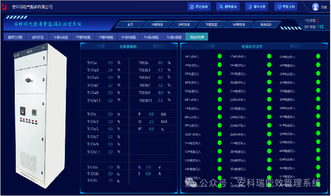The image size is (331, 196).
Task: Click status light for 28# capacitor
Action: (269, 151)
